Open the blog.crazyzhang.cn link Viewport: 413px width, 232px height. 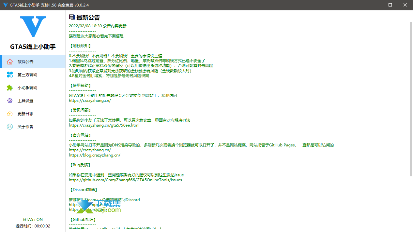(x=95, y=155)
